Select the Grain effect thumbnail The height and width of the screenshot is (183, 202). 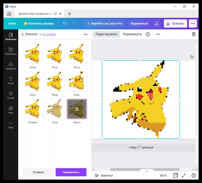tap(33, 81)
